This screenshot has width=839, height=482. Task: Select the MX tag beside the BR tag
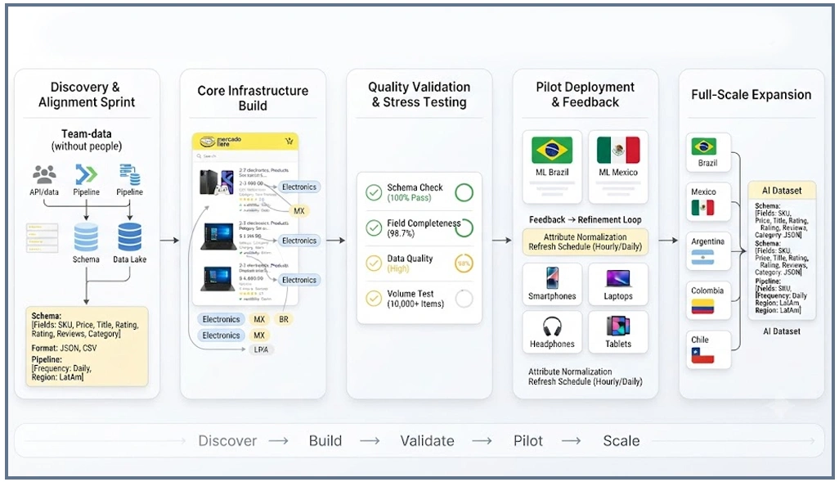point(259,319)
